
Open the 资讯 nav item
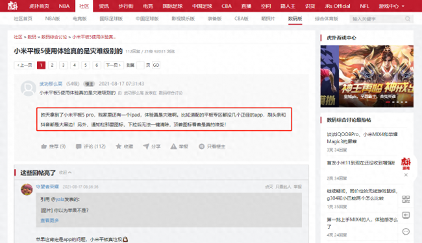point(104,6)
